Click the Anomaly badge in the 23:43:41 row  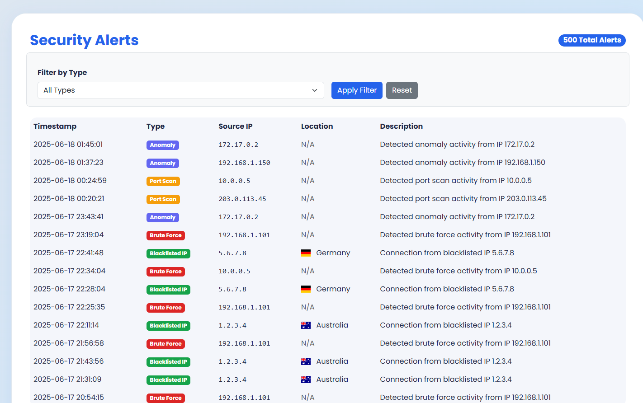click(x=163, y=217)
